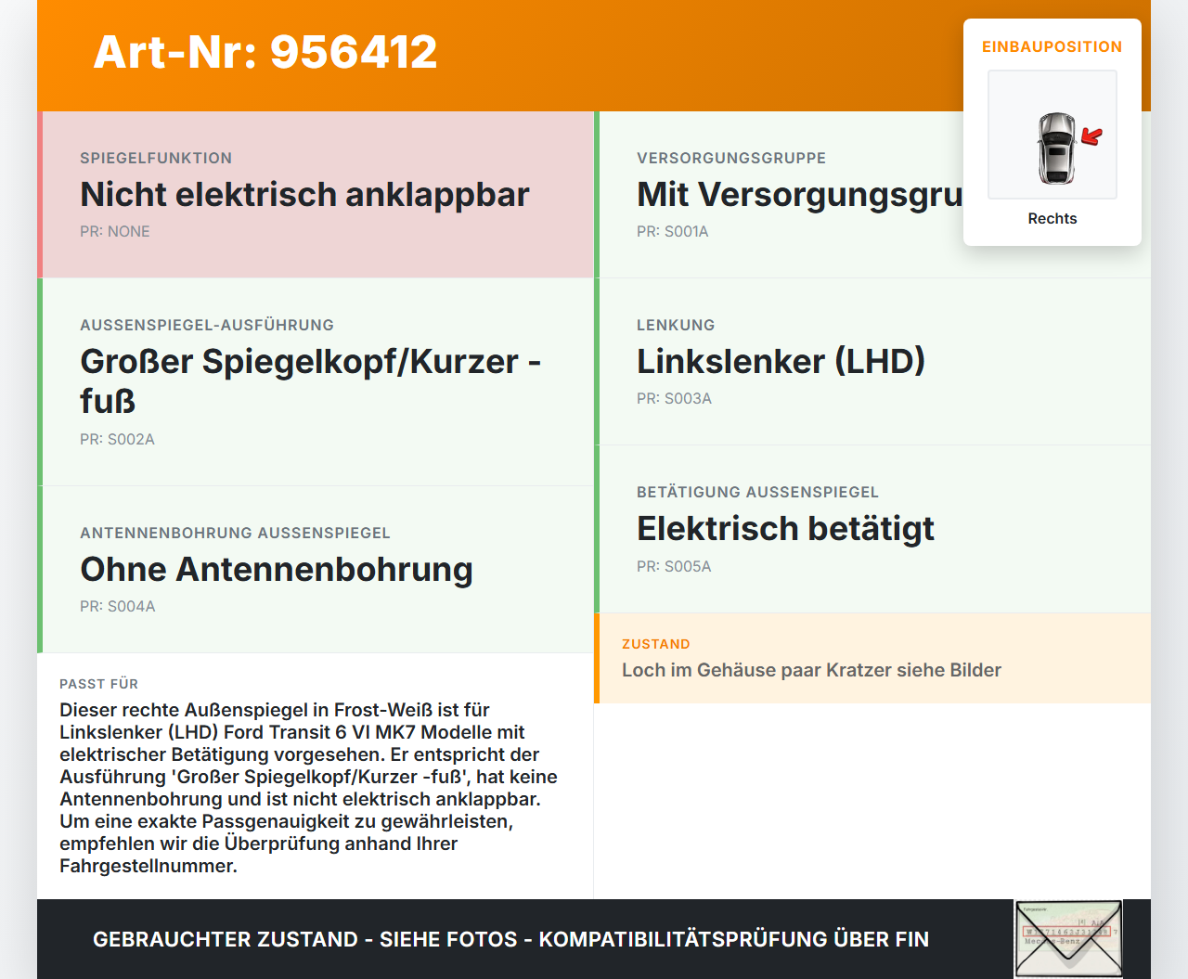The height and width of the screenshot is (979, 1188).
Task: Click the crossed-out vehicle registration document image
Action: 1067,938
